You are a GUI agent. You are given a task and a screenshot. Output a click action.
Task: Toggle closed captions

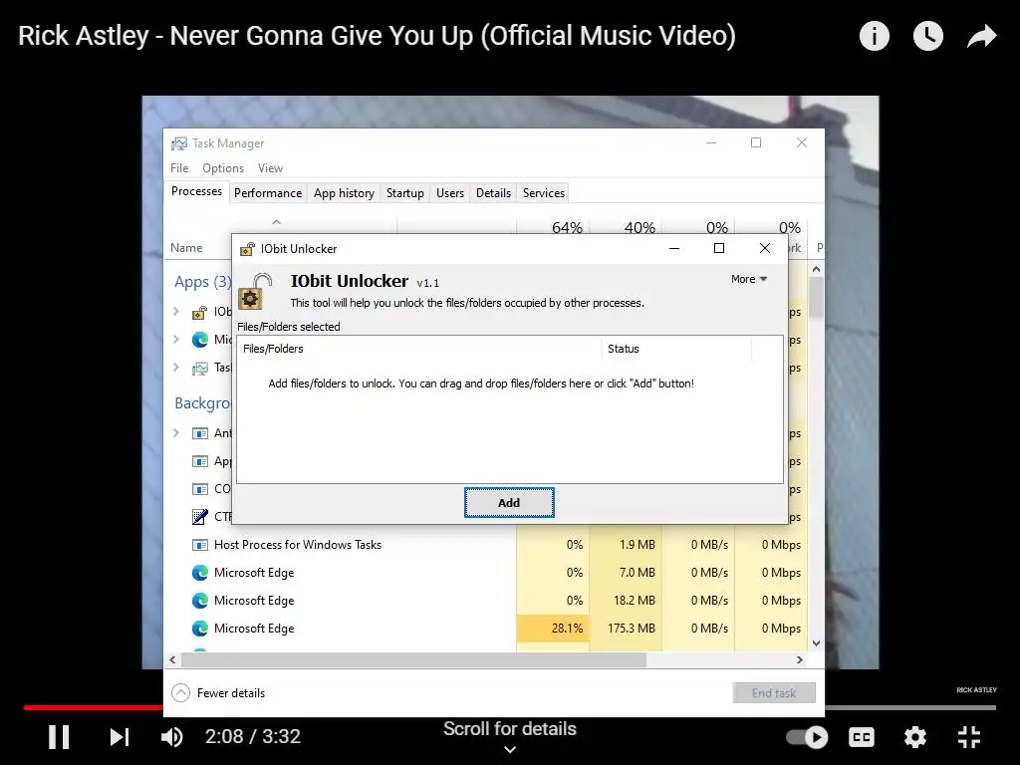[x=862, y=737]
